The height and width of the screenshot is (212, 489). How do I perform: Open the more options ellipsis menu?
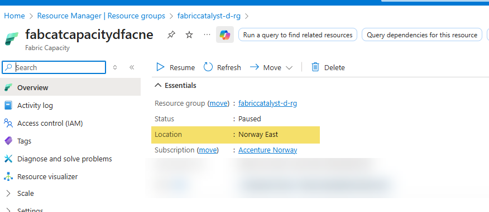pyautogui.click(x=207, y=34)
